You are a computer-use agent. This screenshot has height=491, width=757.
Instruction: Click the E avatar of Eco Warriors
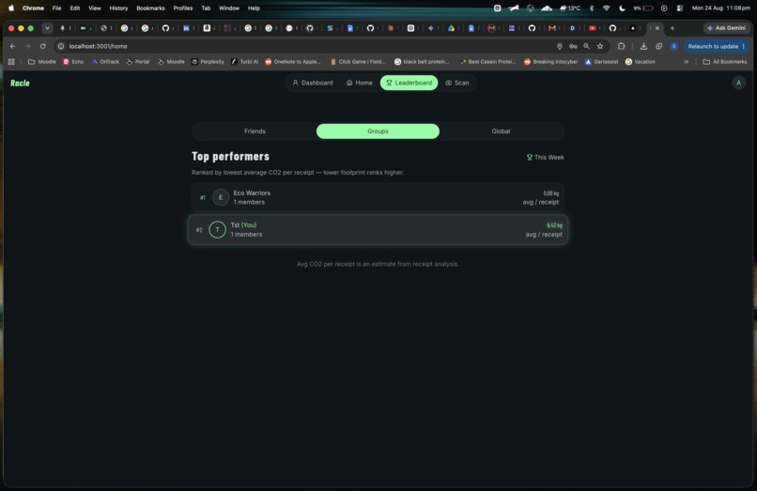point(221,197)
